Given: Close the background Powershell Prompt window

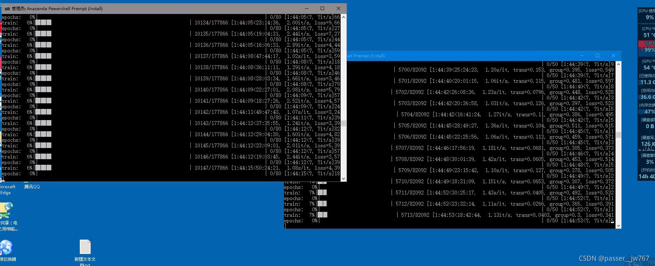Looking at the screenshot, I should click(613, 56).
